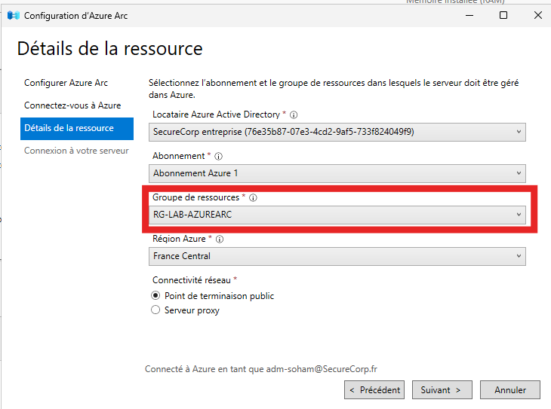Screen dimensions: 551x409
Task: Click the Détails de la ressource page heading
Action: (x=110, y=48)
